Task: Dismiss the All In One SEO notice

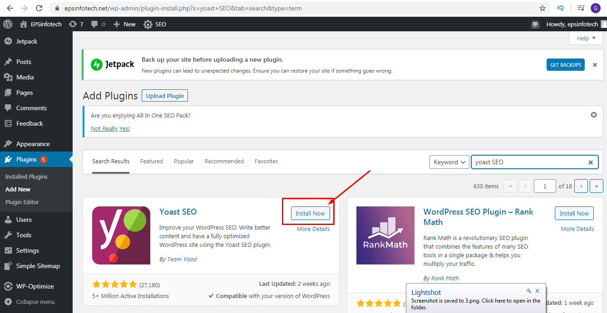Action: (594, 115)
